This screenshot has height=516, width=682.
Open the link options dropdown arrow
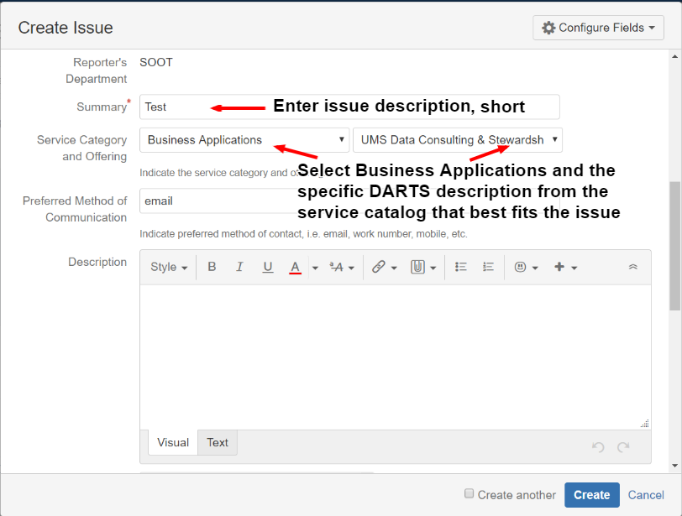click(394, 268)
